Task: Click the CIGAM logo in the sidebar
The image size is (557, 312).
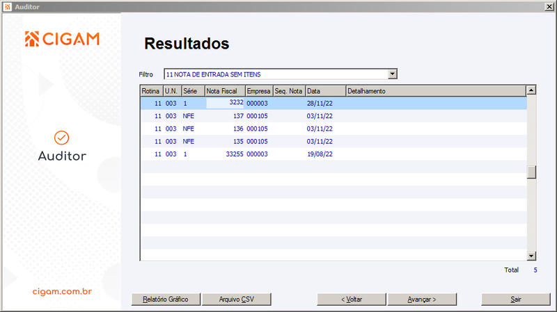Action: pos(62,39)
